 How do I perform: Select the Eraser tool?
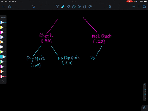coord(74,7)
